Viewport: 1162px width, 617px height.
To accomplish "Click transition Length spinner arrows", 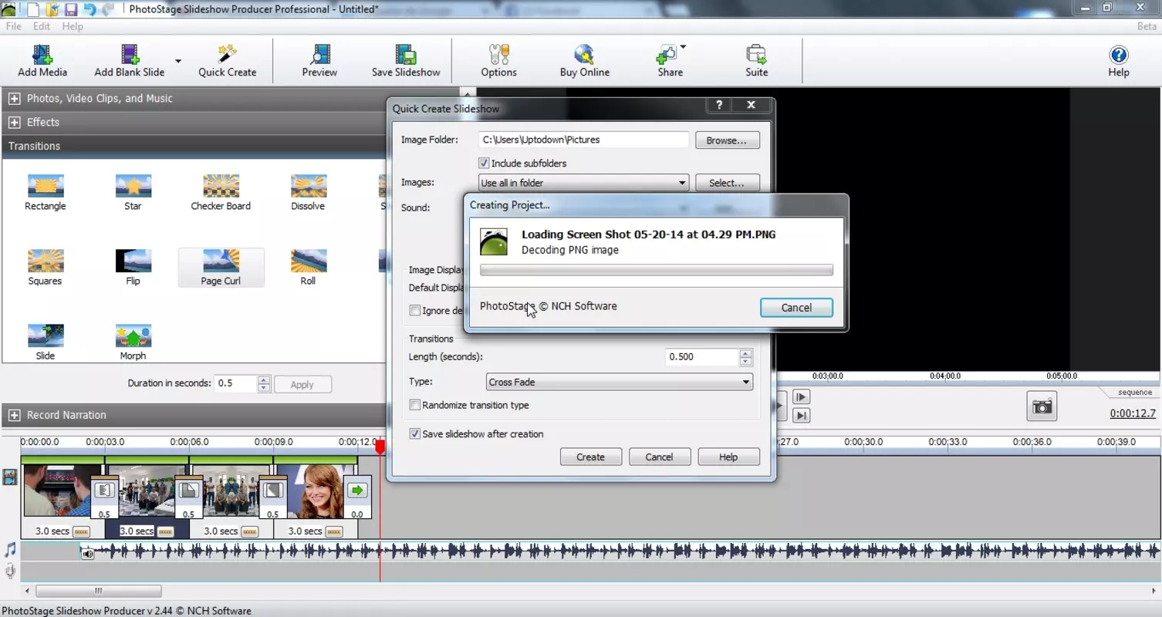I will pos(745,357).
